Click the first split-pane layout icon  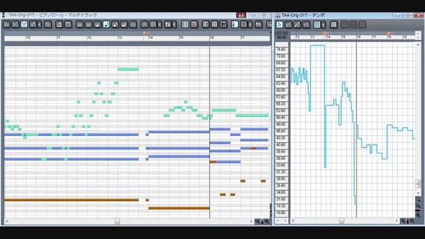pos(205,25)
